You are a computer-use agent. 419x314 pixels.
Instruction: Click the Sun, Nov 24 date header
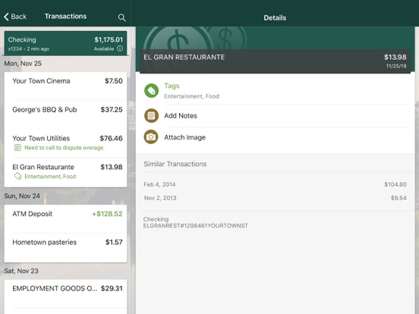pyautogui.click(x=22, y=196)
